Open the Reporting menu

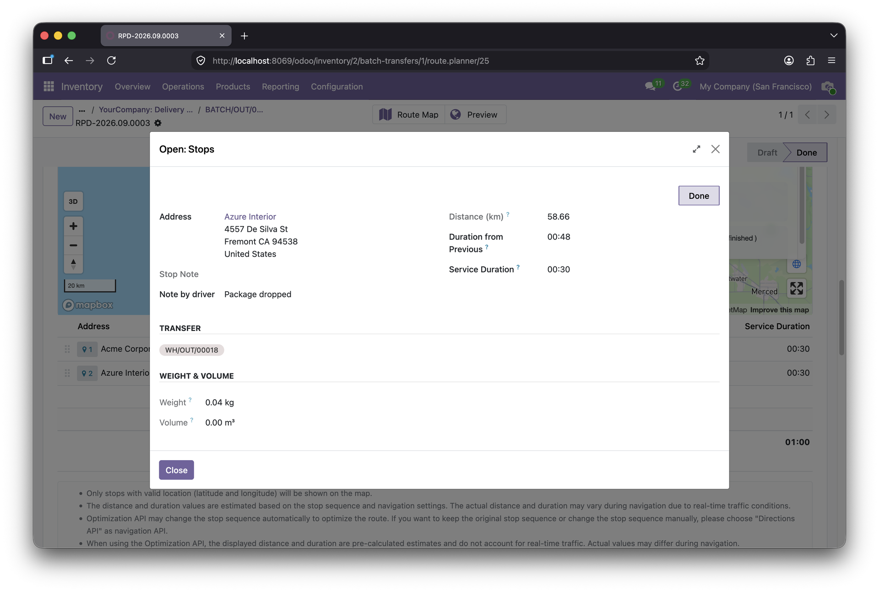281,87
